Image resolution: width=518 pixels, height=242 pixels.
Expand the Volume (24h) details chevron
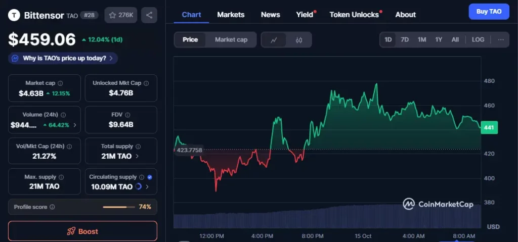coord(75,125)
